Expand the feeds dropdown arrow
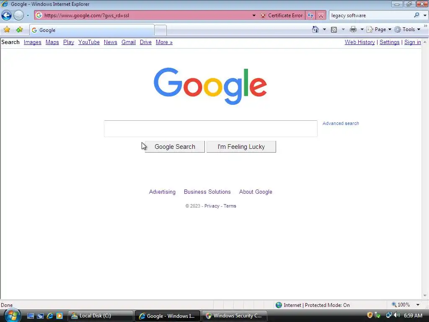This screenshot has height=322, width=429. pos(343,29)
